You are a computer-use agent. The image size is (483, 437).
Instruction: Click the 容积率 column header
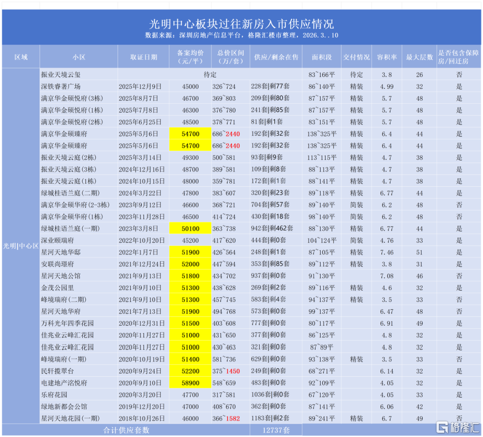[386, 57]
